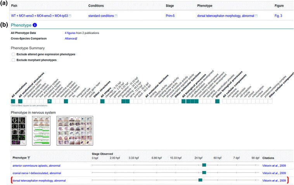294x185 pixels.
Task: Click the Fish column header
Action: coord(14,5)
